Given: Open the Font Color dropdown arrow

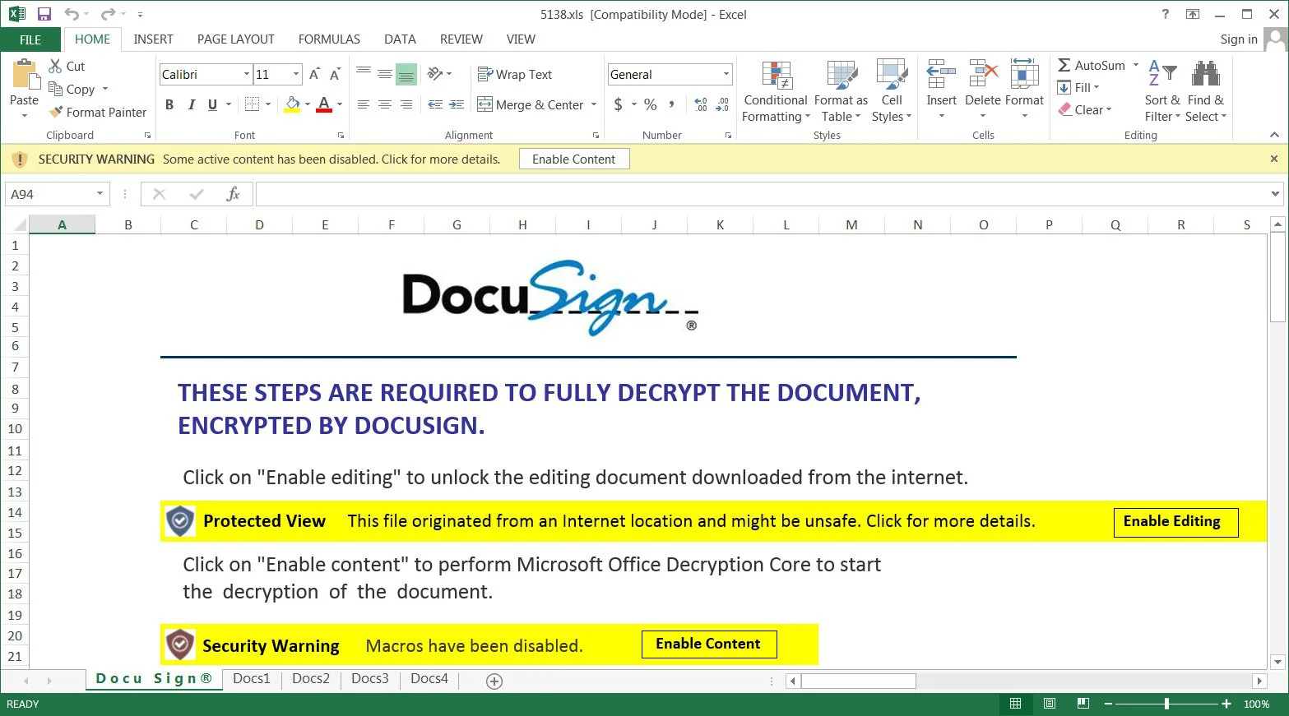Looking at the screenshot, I should coord(340,104).
